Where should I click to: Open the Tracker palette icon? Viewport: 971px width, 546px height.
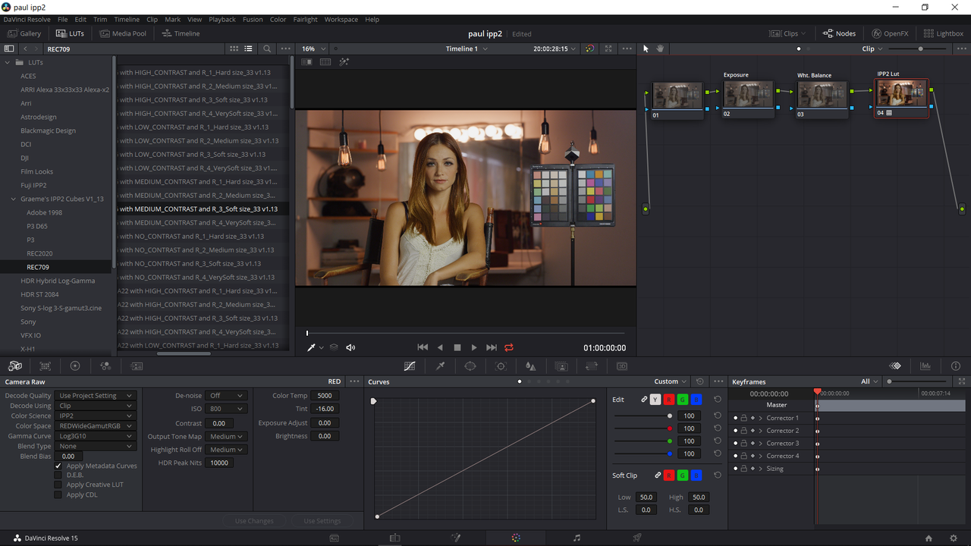501,366
